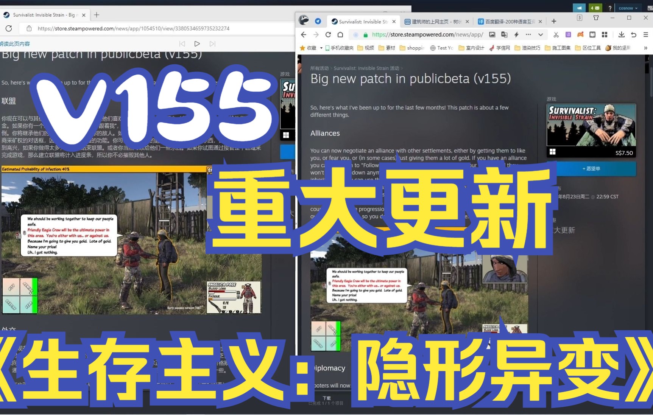Skip to previous paragraph in read-aloud bar

[x=182, y=44]
